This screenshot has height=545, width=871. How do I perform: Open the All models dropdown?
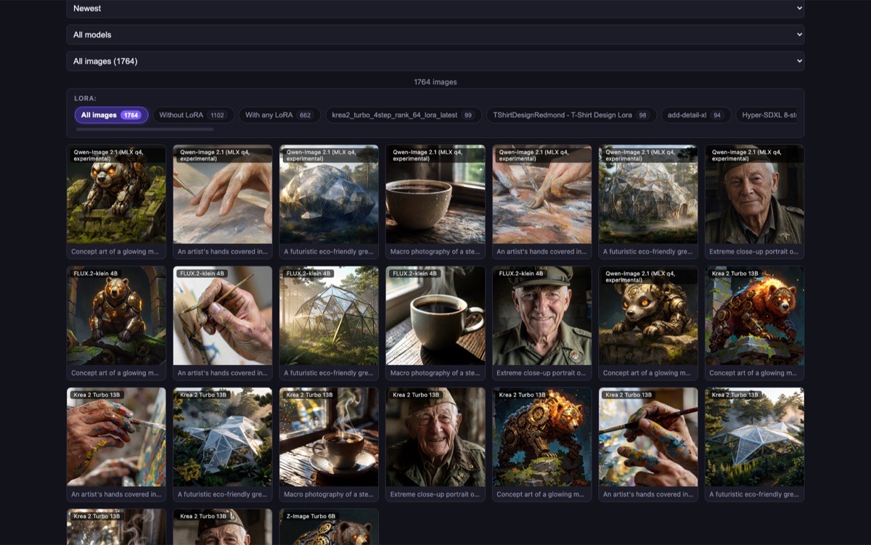435,35
